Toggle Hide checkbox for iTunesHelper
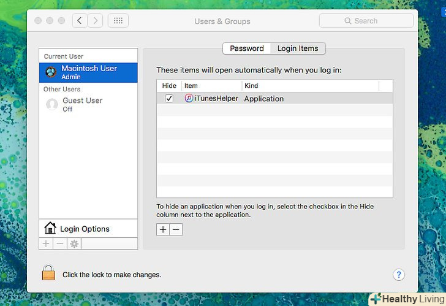Screen dimensions: 446x306 [169, 98]
